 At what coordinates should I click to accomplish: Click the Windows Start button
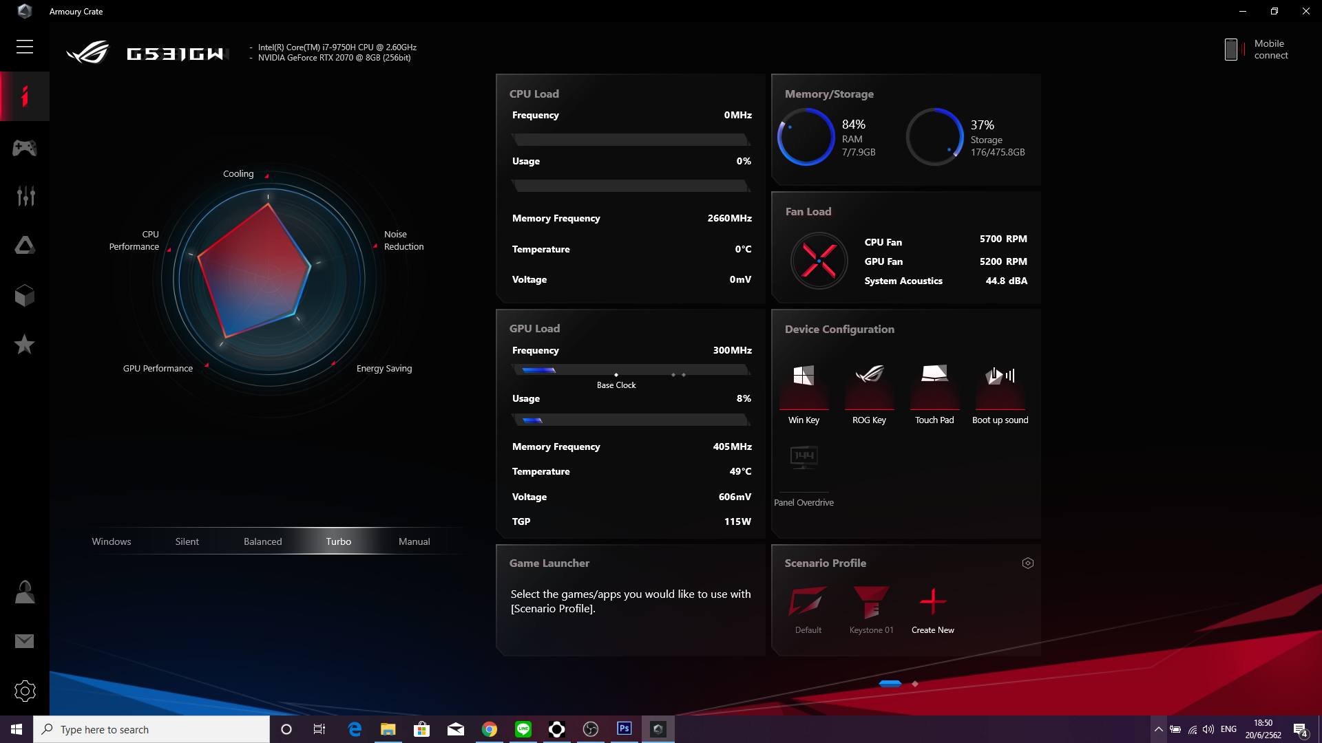[x=17, y=729]
